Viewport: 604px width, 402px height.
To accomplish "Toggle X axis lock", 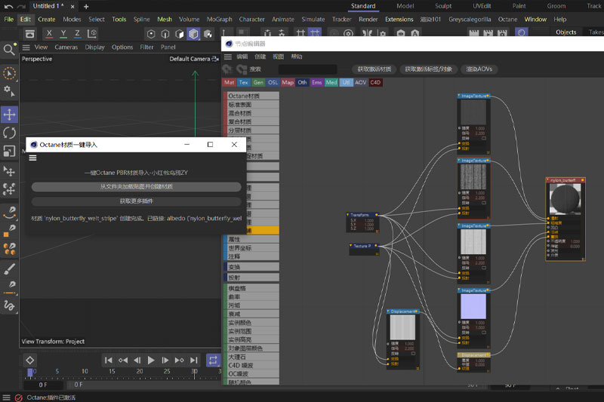I will point(49,34).
